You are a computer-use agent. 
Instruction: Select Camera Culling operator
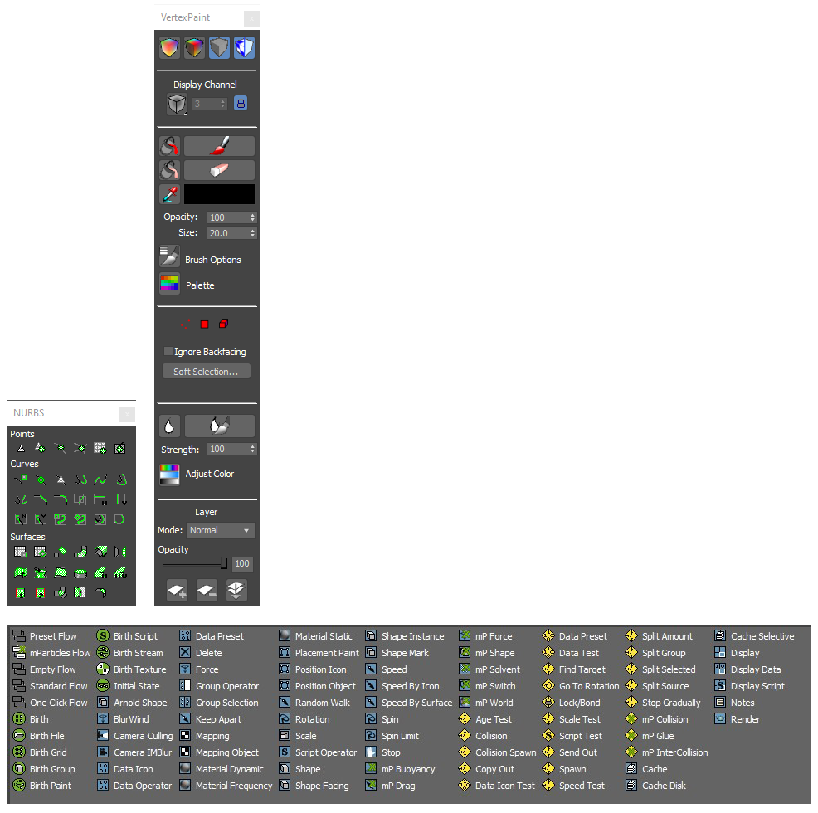(135, 736)
